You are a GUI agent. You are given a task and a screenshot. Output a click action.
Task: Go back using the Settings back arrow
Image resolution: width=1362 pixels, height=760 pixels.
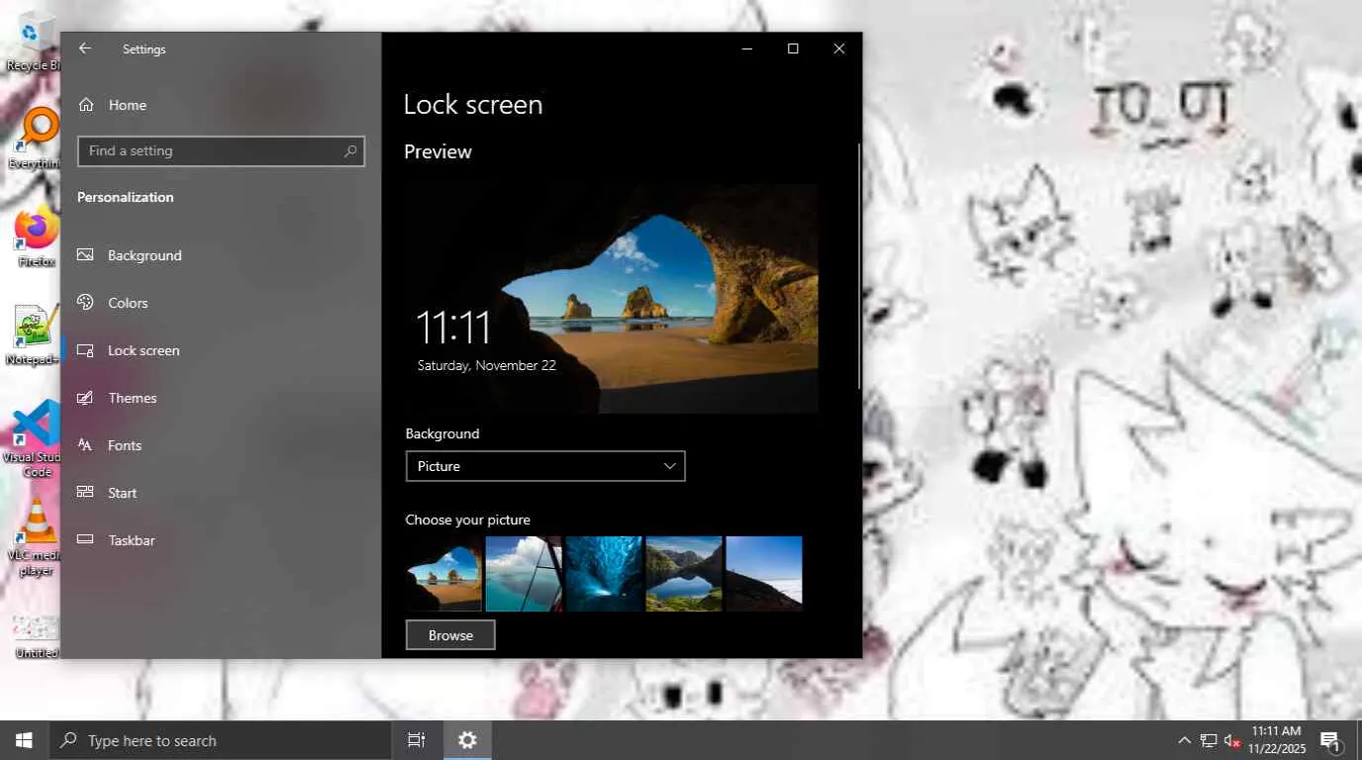(85, 48)
